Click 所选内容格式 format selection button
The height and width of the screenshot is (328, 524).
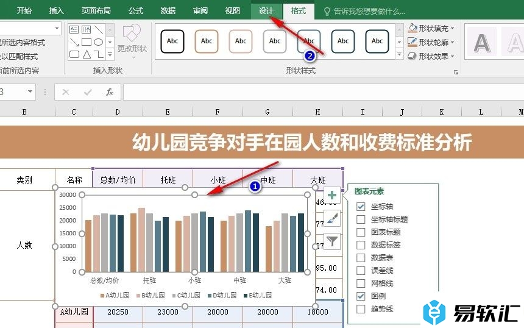[x=23, y=43]
